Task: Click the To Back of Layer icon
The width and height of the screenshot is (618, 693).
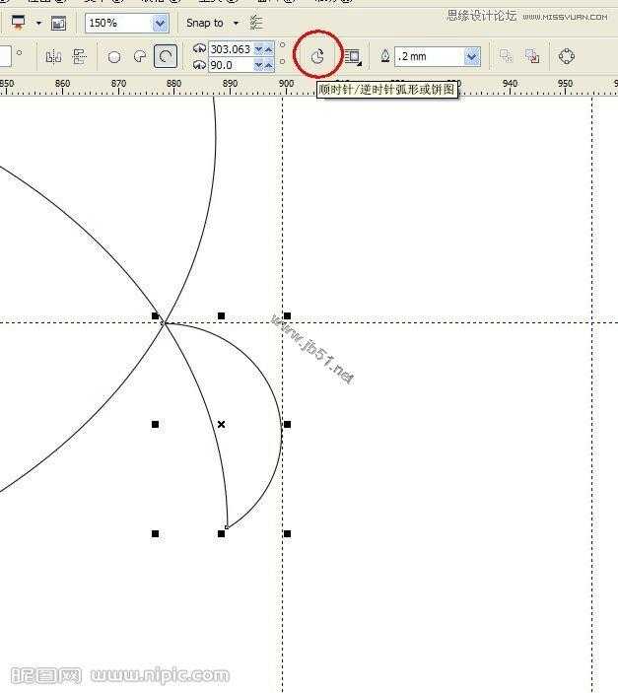Action: coord(532,56)
